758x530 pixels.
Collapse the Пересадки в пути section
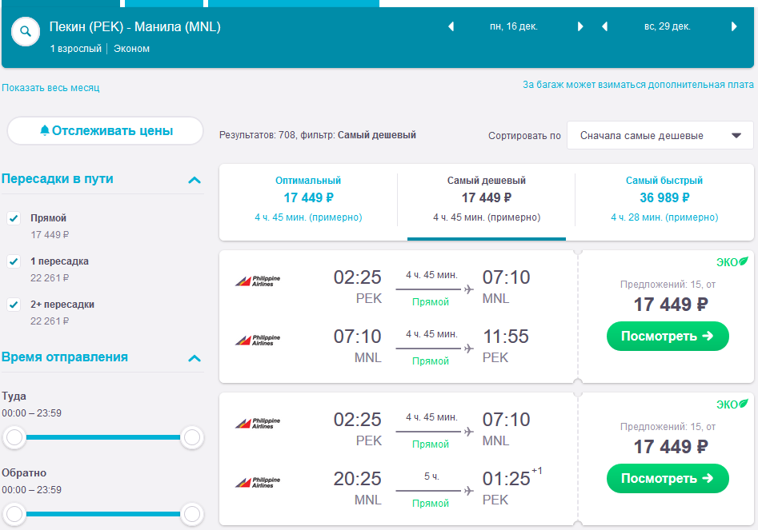[x=194, y=180]
